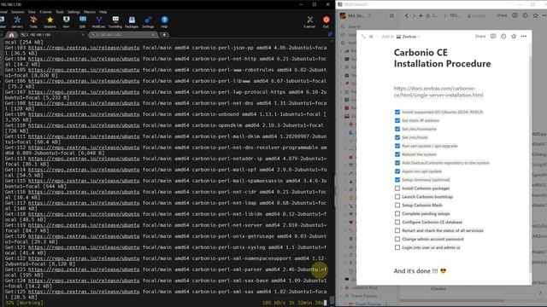Click the red Exit toolbar icon

click(326, 22)
